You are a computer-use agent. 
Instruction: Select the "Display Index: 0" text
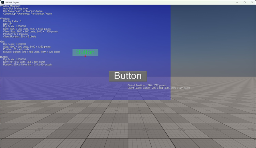(x=12, y=21)
